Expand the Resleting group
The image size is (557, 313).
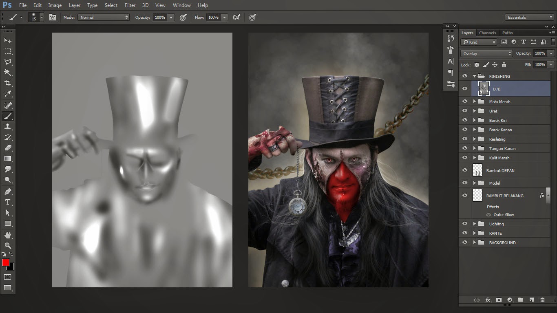[x=474, y=139]
